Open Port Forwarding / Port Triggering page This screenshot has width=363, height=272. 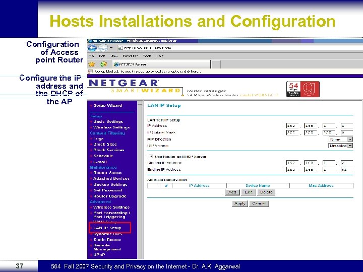click(111, 215)
